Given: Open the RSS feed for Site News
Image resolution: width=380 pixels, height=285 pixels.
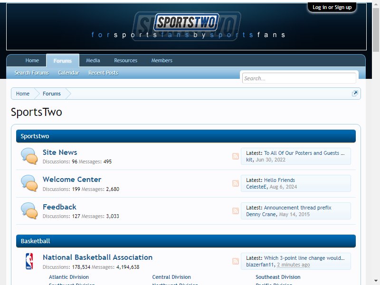Looking at the screenshot, I should coord(236,156).
